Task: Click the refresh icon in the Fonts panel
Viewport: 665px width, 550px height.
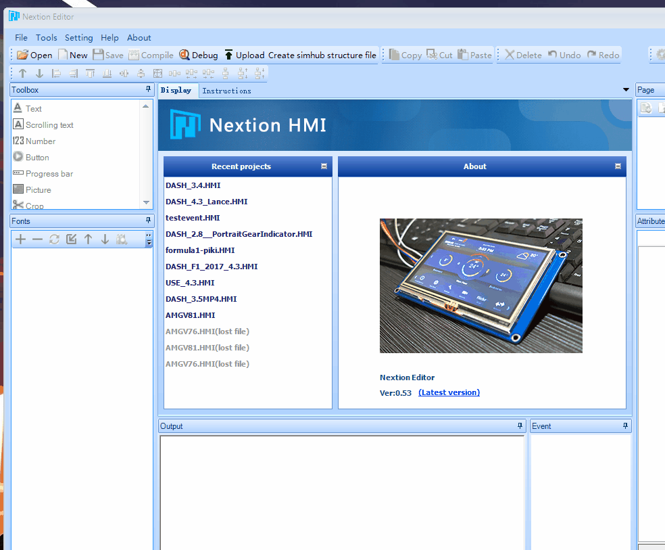Action: (54, 239)
